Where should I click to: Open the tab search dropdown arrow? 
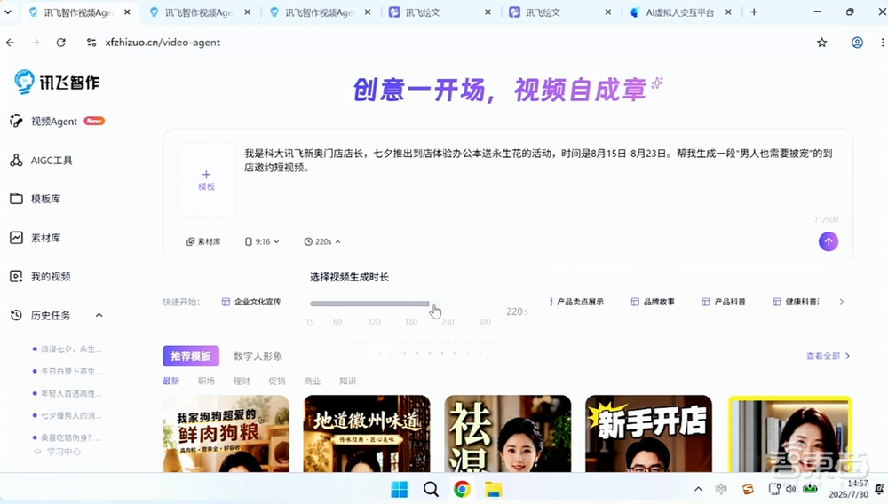click(x=8, y=12)
